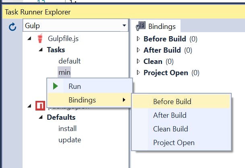The image size is (245, 168).
Task: Expand the Clean bindings group
Action: click(x=138, y=61)
